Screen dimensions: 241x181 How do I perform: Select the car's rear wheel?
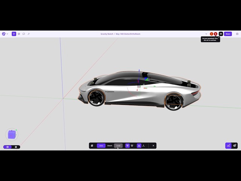(x=174, y=102)
